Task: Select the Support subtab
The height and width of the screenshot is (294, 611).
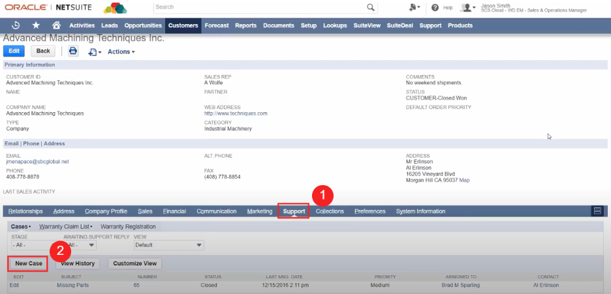Action: tap(294, 211)
